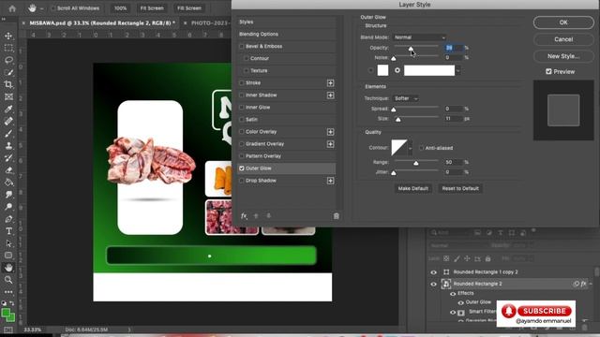Collapse the Effects list on Rounded Rectangle 2
The width and height of the screenshot is (600, 337).
(x=591, y=284)
